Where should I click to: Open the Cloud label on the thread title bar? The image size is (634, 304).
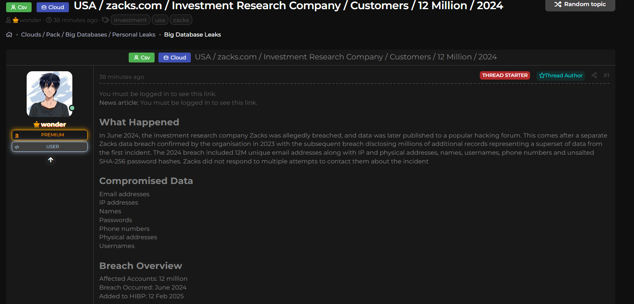coord(174,57)
